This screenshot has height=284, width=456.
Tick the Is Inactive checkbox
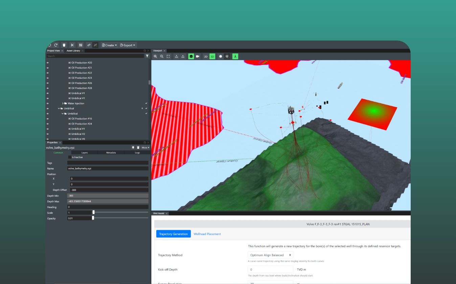(x=70, y=157)
